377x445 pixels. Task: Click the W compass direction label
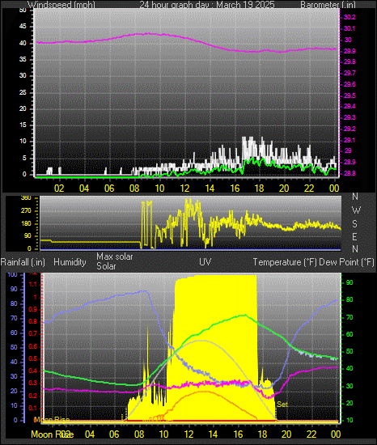(x=356, y=210)
